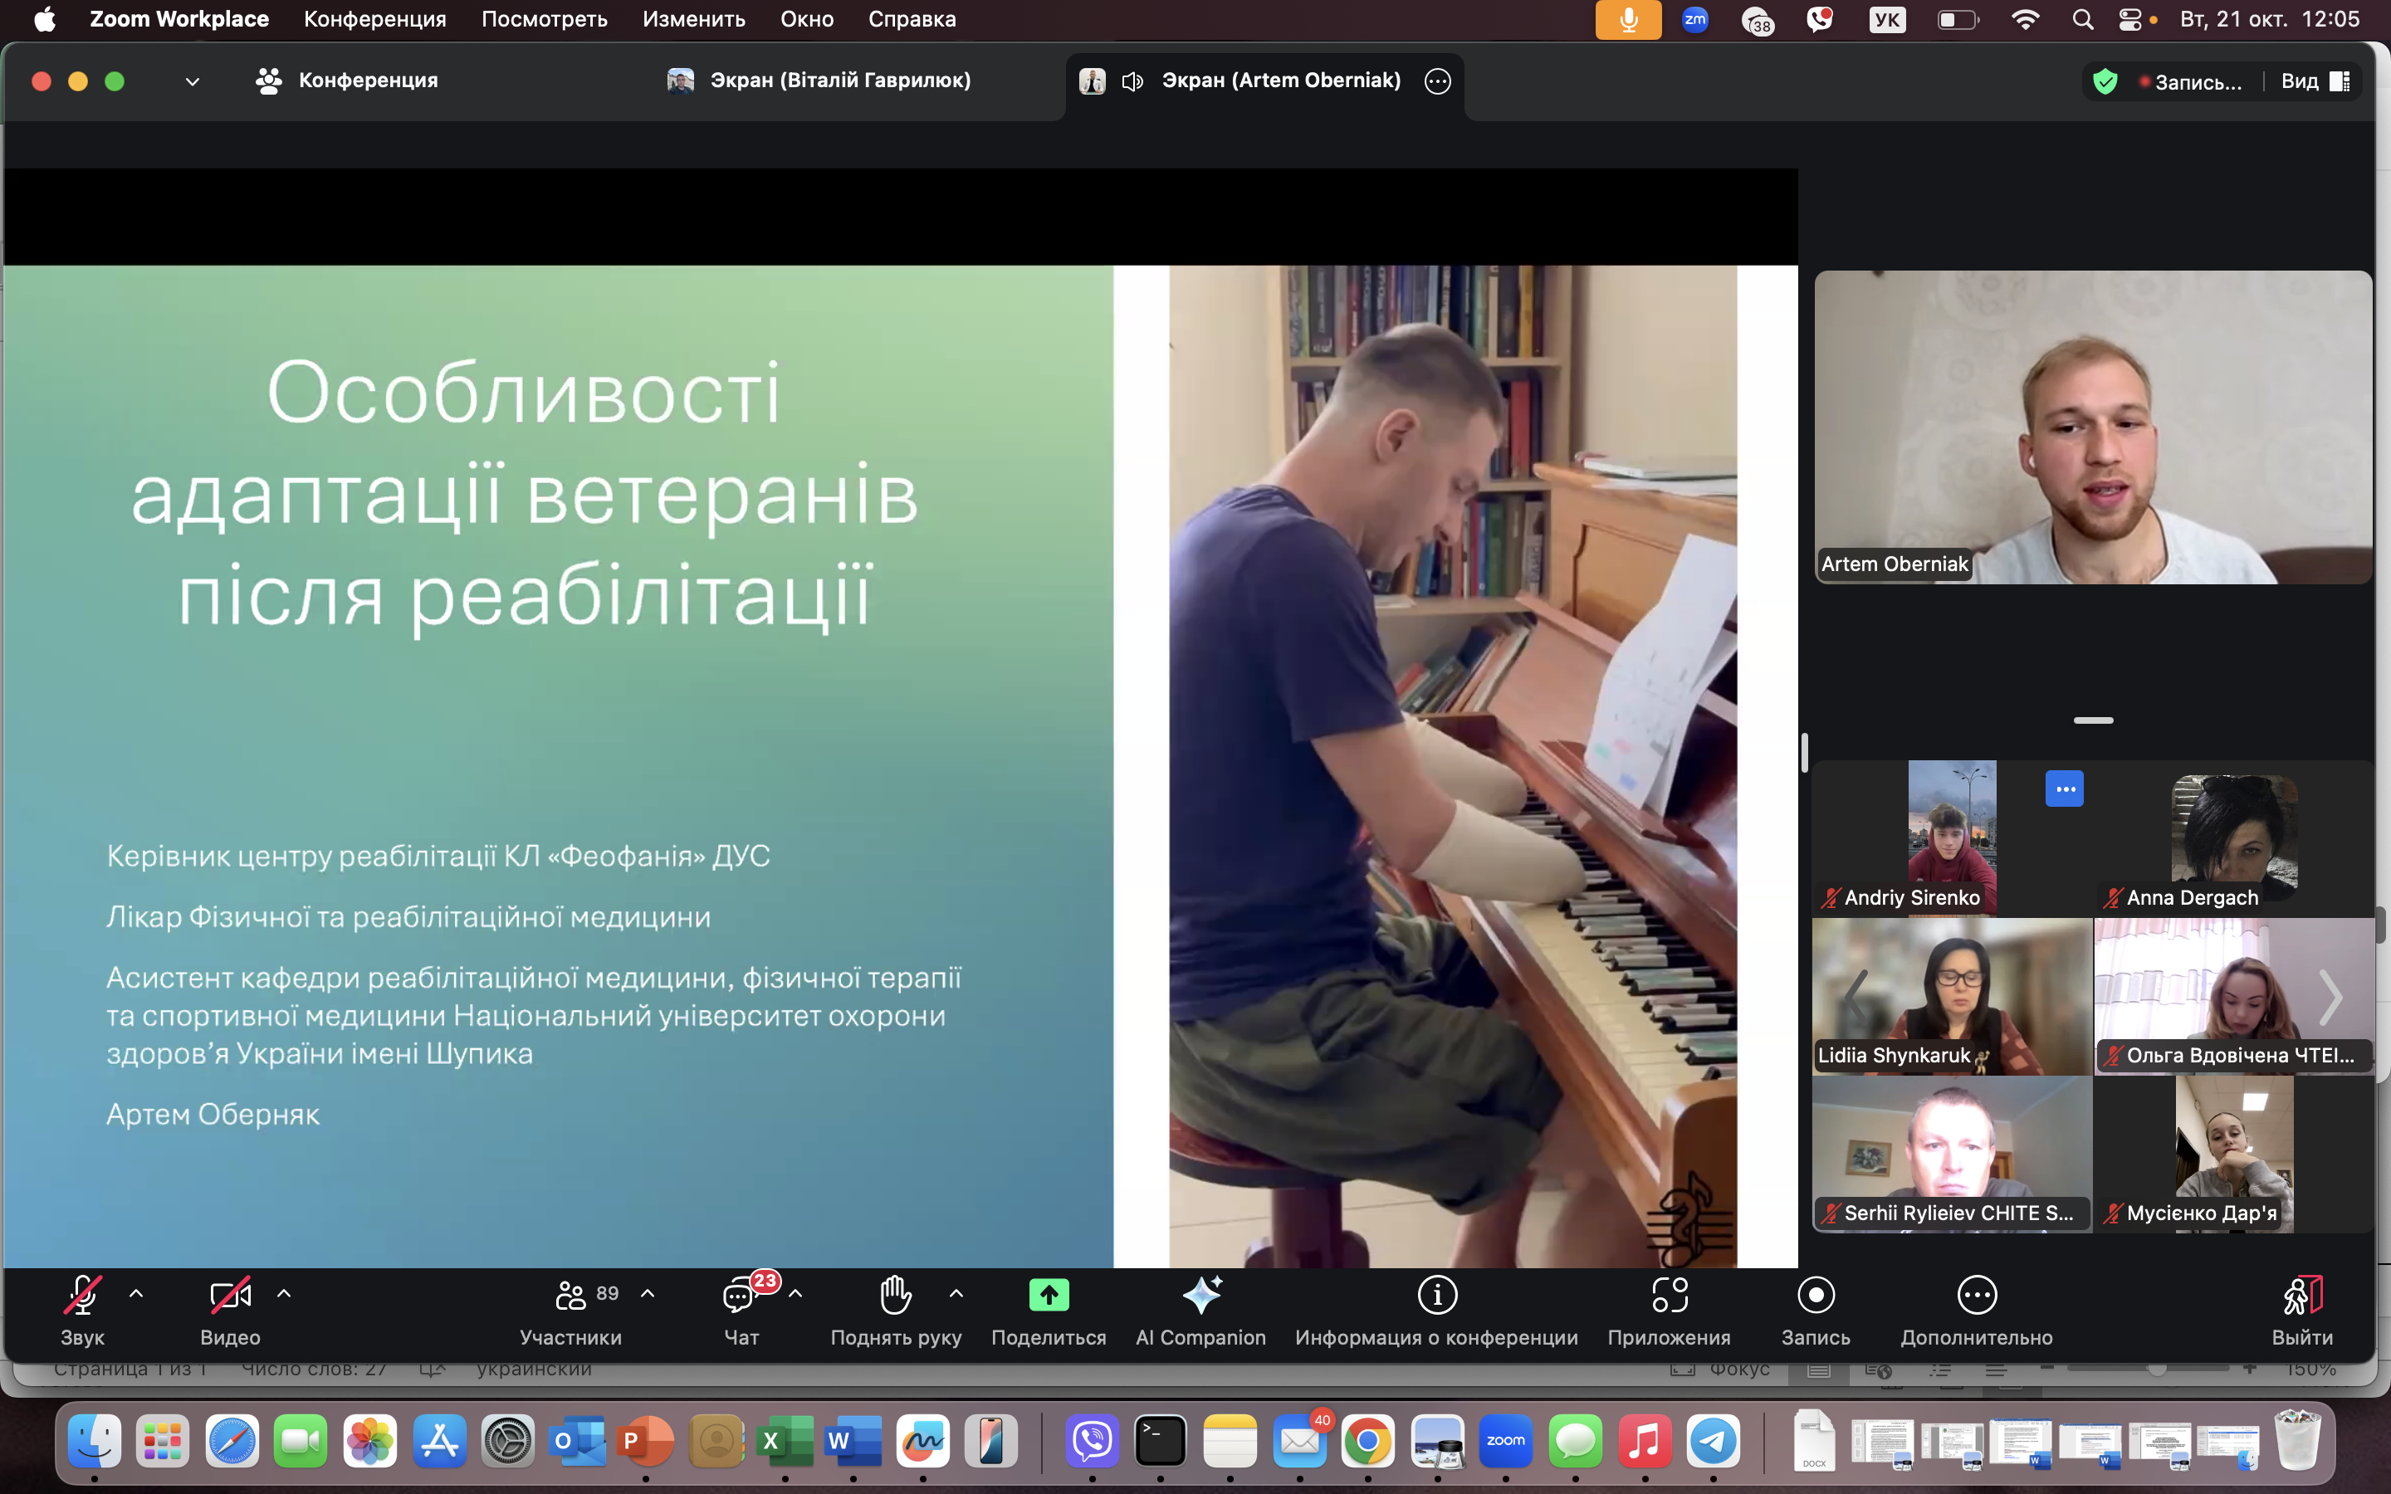This screenshot has height=1494, width=2391.
Task: Click the More options ellipsis icon
Action: (1976, 1296)
